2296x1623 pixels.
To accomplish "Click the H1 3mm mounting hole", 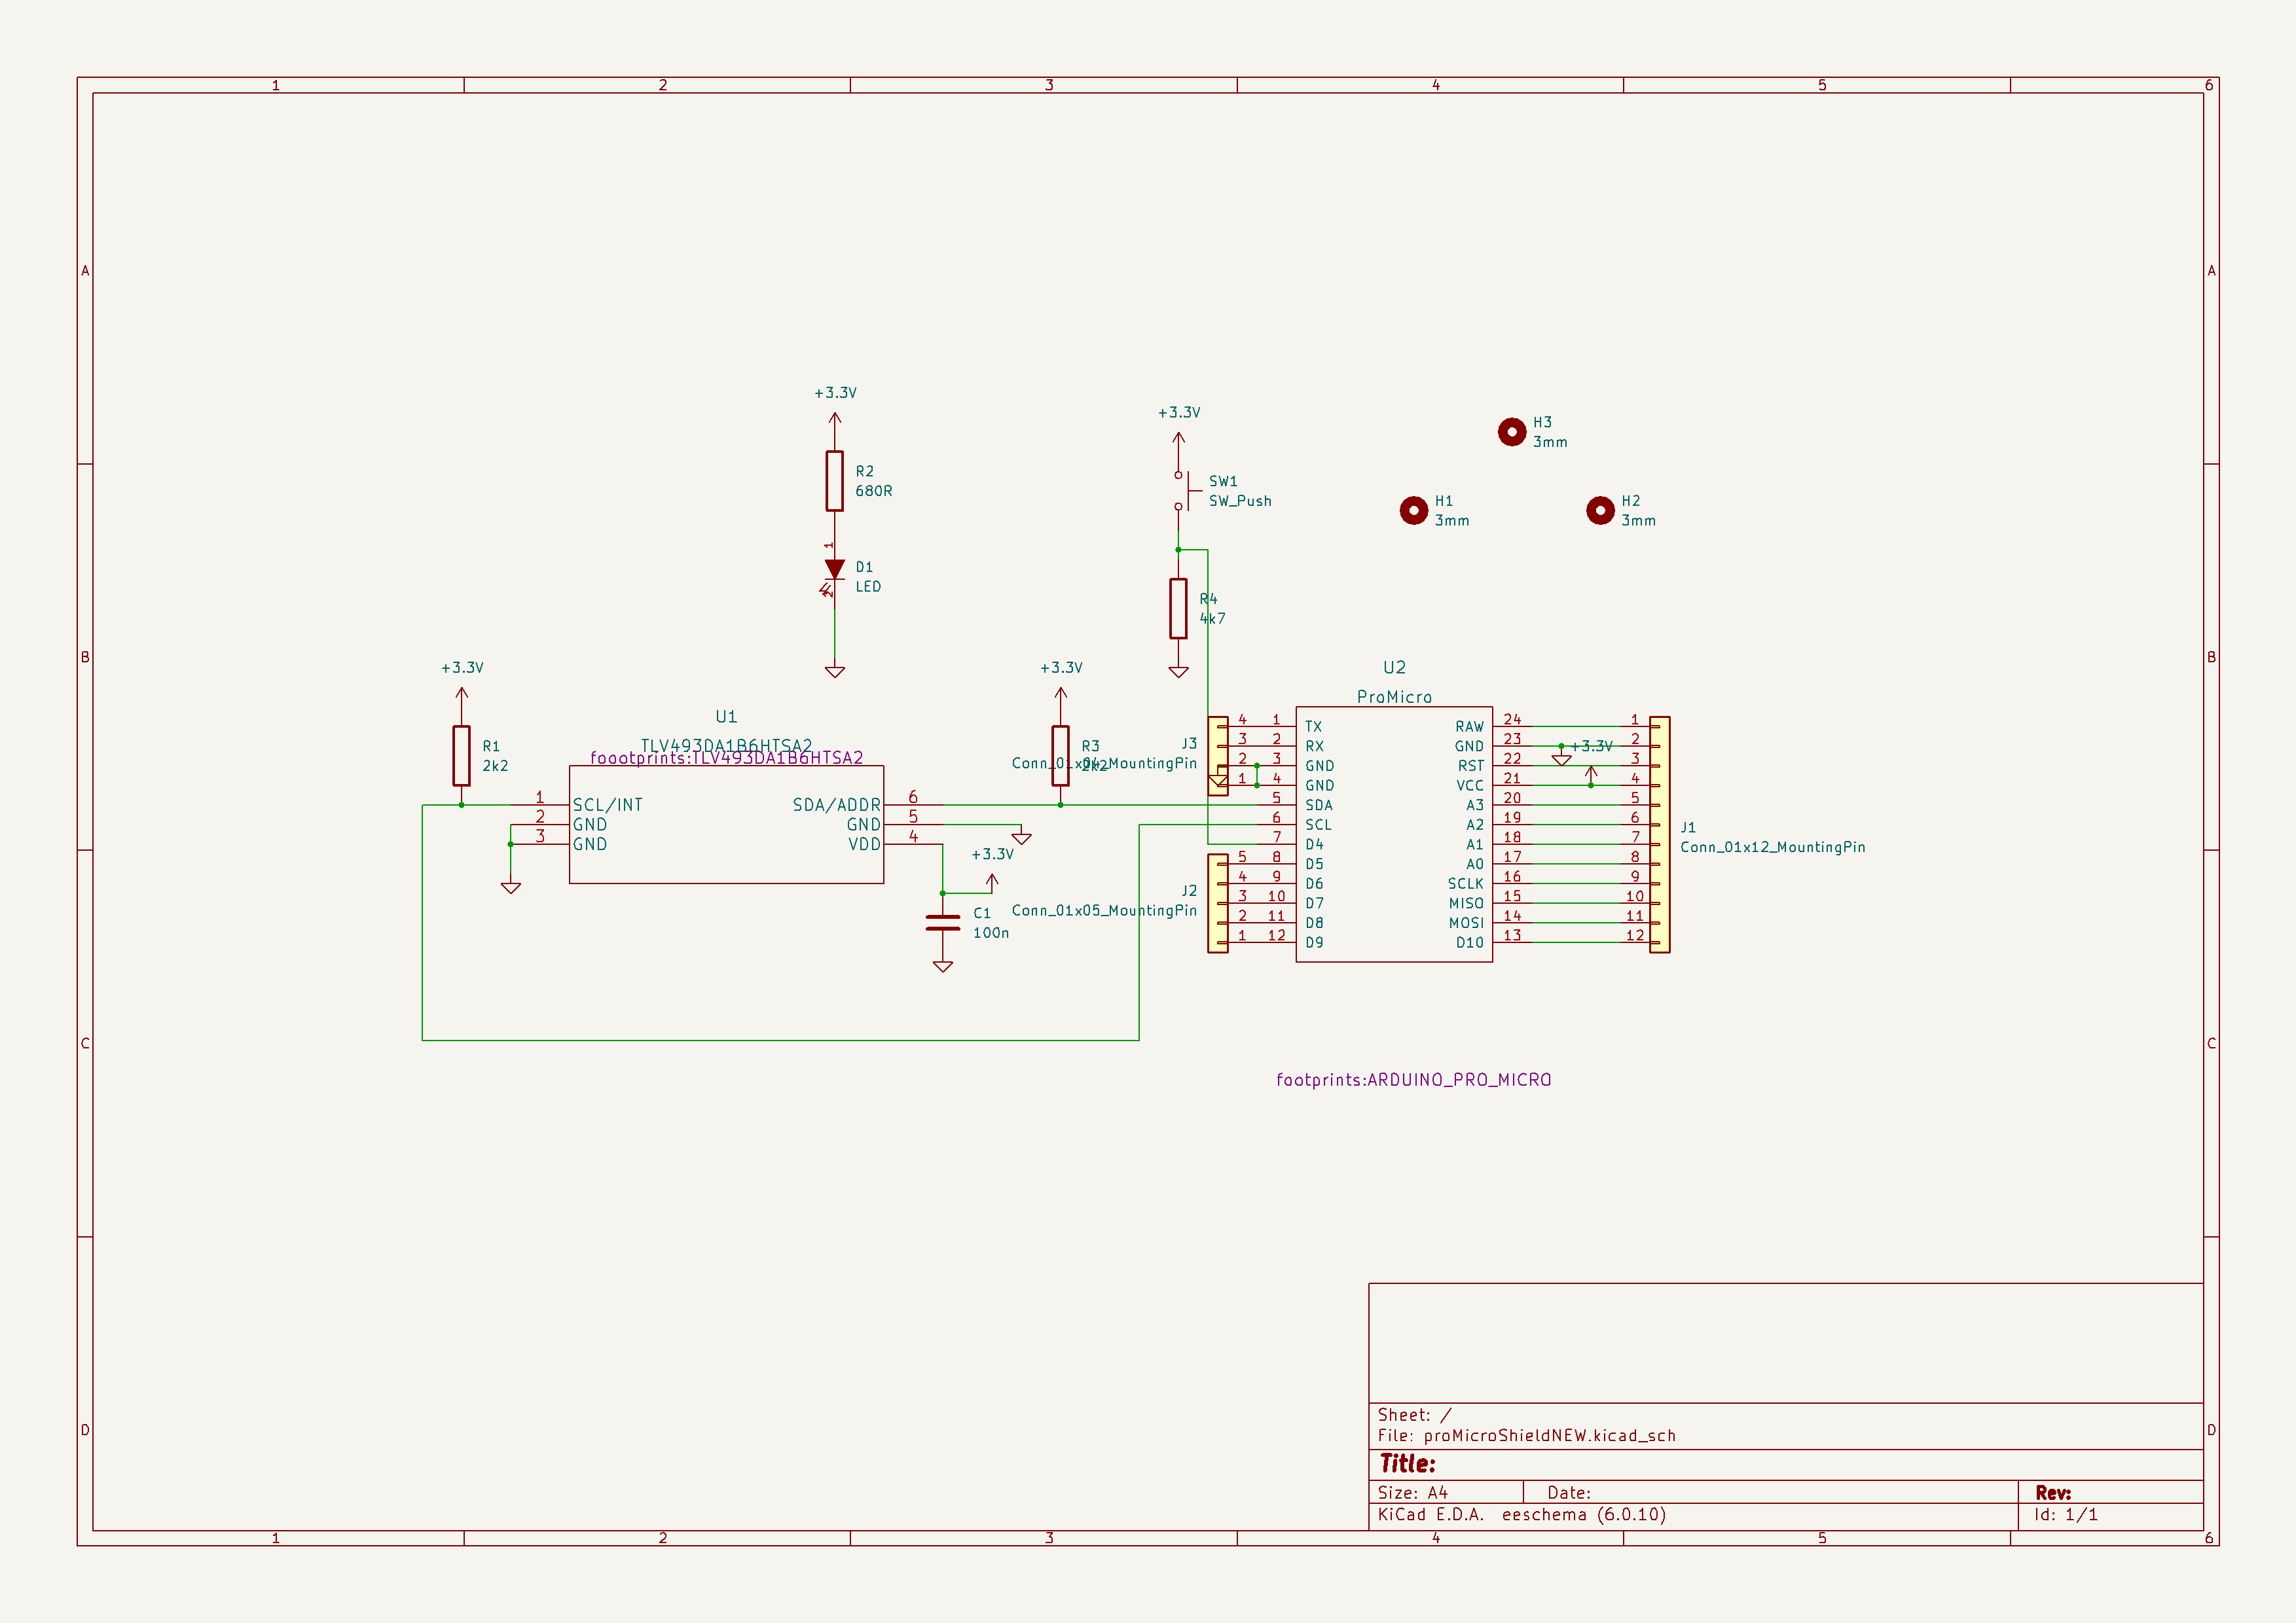I will (x=1413, y=510).
